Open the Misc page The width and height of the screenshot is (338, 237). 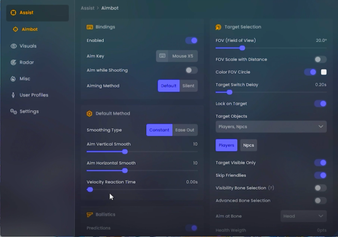[x=25, y=79]
